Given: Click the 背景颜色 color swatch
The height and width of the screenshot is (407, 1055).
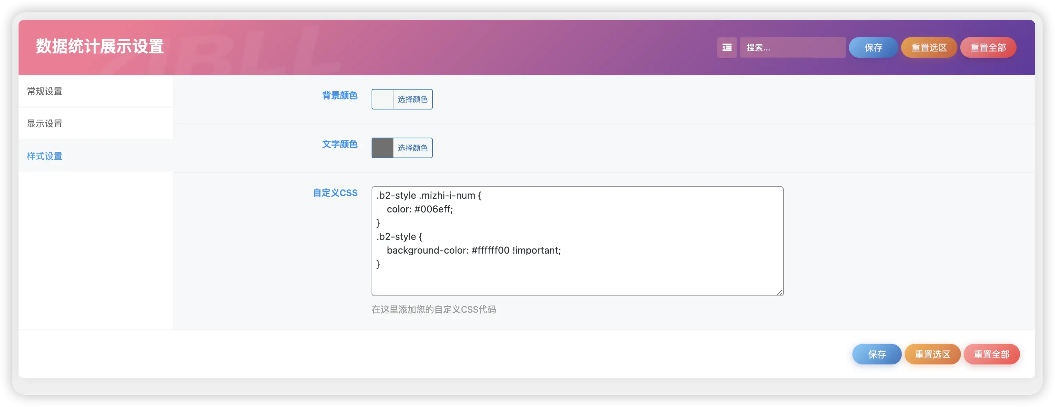Looking at the screenshot, I should (x=382, y=99).
